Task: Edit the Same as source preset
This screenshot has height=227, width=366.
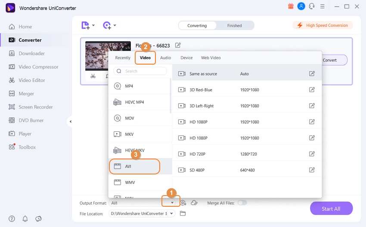Action: pyautogui.click(x=312, y=74)
